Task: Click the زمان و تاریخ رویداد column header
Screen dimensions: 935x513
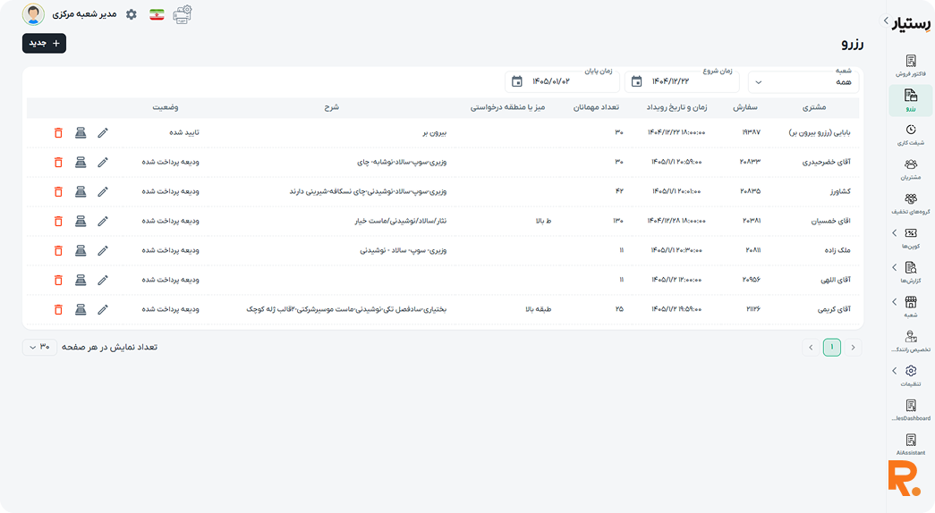Action: point(676,107)
